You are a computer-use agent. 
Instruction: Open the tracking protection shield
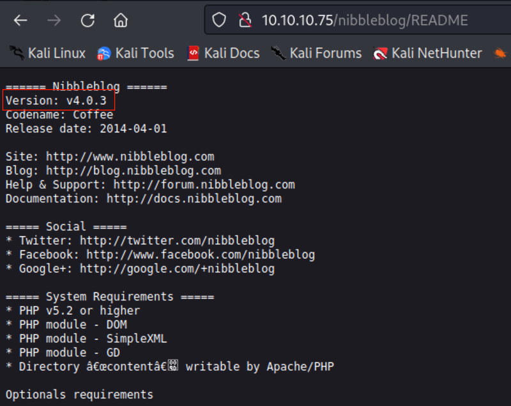219,20
